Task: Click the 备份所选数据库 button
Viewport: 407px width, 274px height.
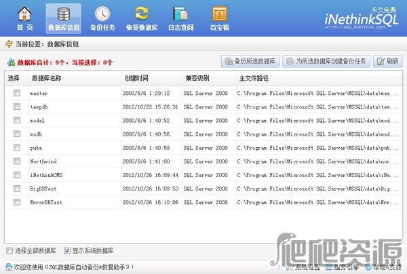Action: pos(250,61)
